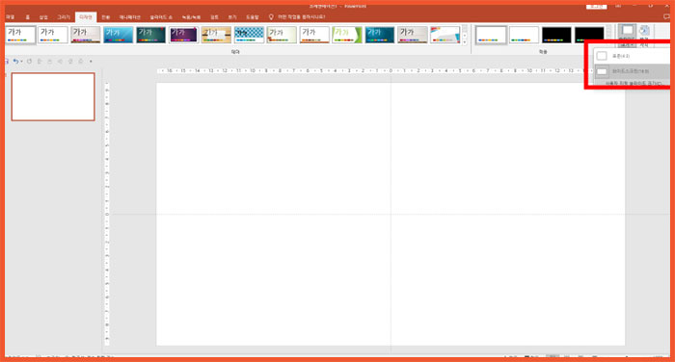The height and width of the screenshot is (362, 675).
Task: Open Format Background (배경 서식)
Action: point(644,35)
